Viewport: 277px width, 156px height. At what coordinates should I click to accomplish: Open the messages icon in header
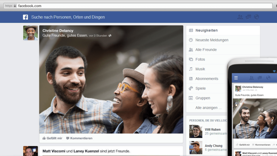248,17
